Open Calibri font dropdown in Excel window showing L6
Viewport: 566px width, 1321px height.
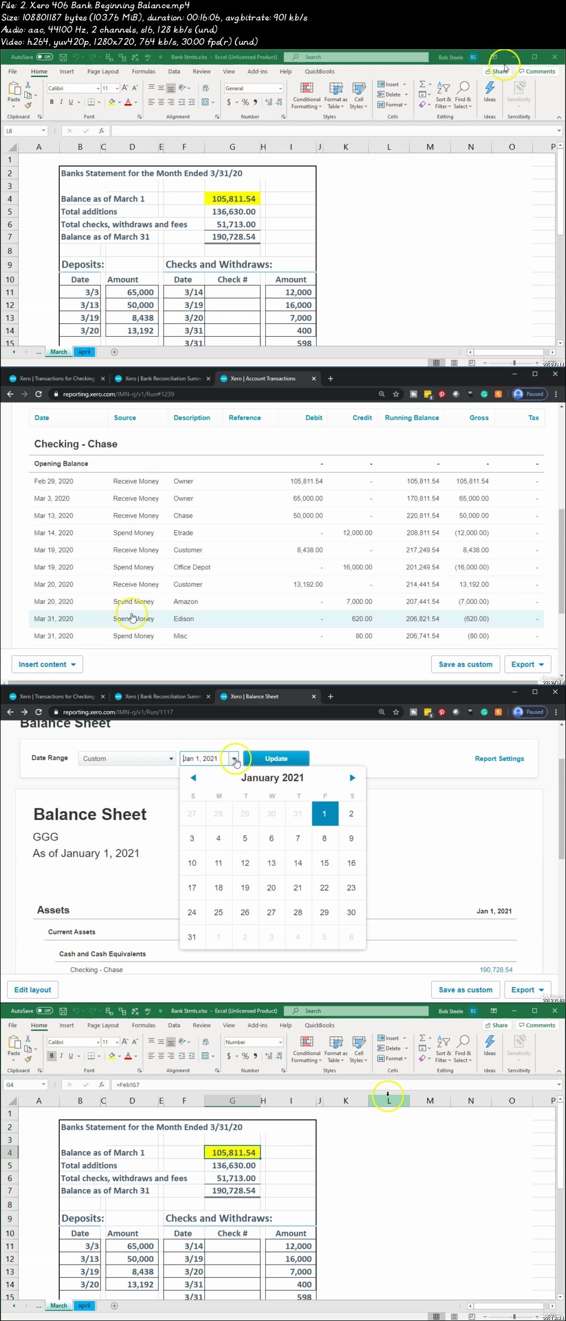pos(98,88)
